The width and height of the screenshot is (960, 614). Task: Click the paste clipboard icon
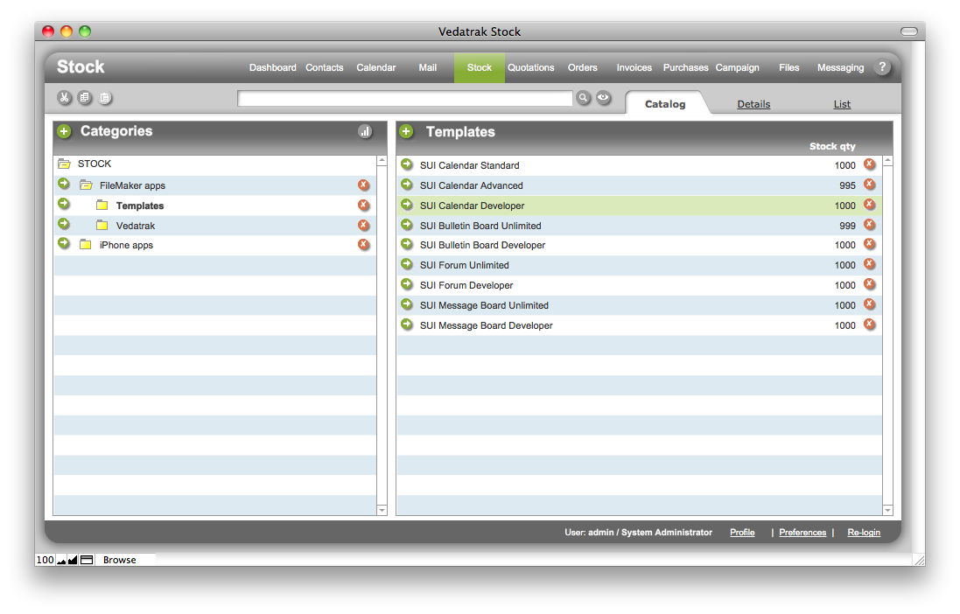(105, 97)
